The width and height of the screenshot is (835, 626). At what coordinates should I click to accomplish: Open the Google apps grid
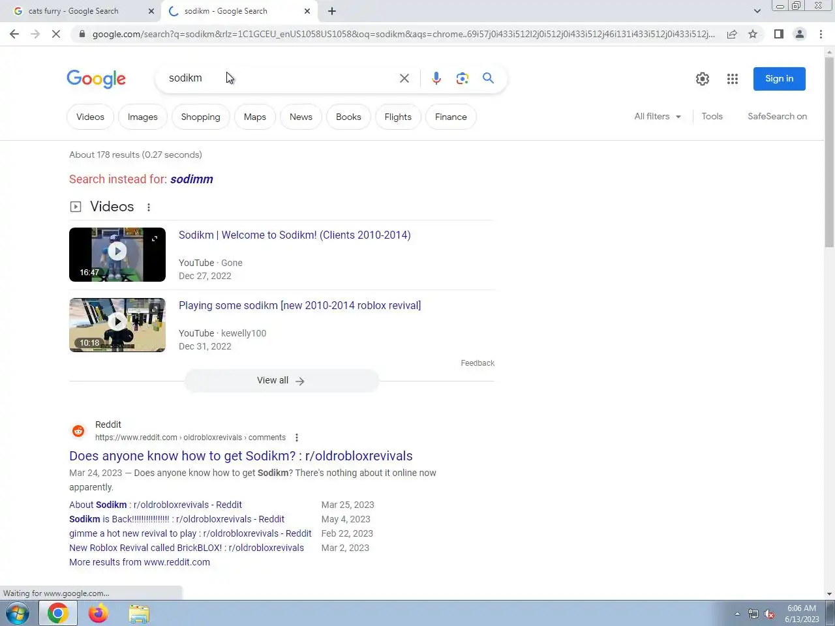pyautogui.click(x=733, y=79)
